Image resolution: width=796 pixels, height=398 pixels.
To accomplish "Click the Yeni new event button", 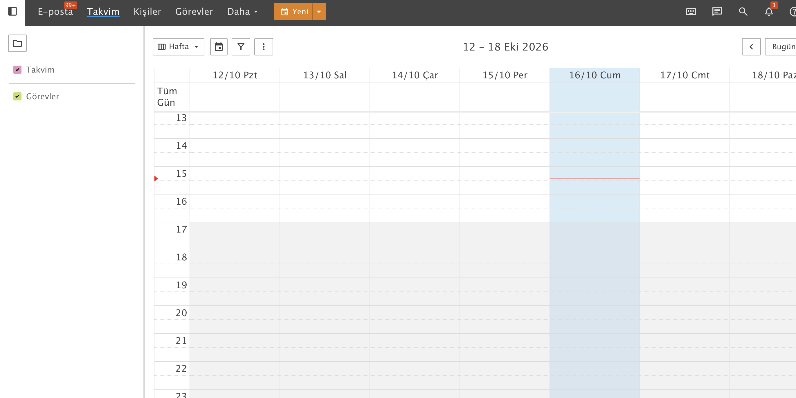I will tap(293, 12).
